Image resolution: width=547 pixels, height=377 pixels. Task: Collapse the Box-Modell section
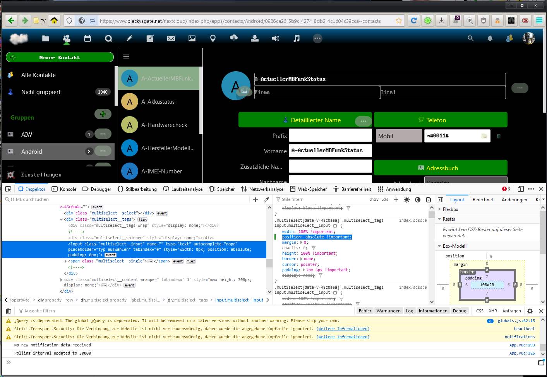(x=440, y=246)
